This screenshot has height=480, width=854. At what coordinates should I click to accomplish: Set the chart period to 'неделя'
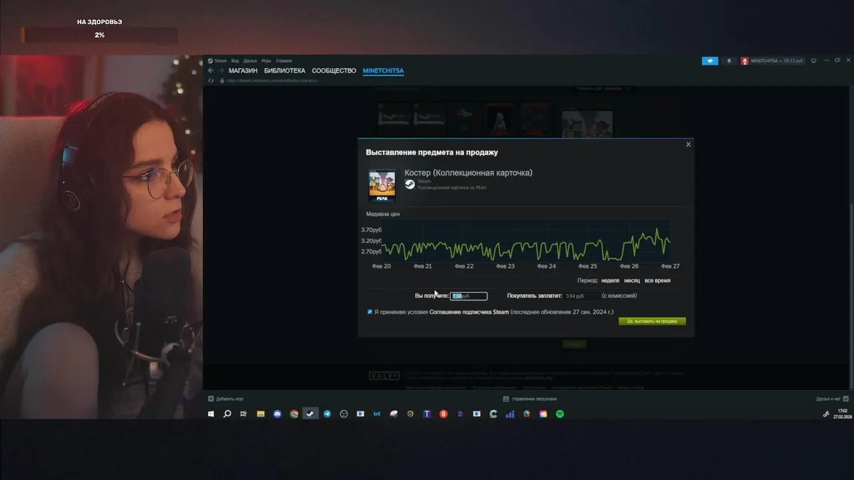[x=610, y=281]
